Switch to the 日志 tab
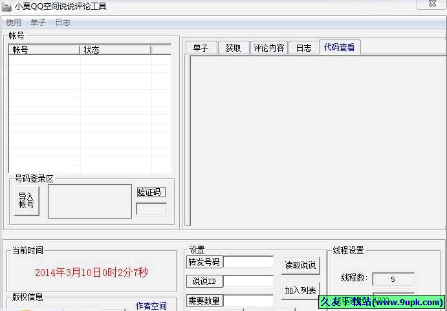 303,48
